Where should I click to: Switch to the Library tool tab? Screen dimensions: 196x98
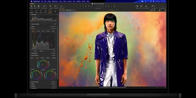[32, 11]
